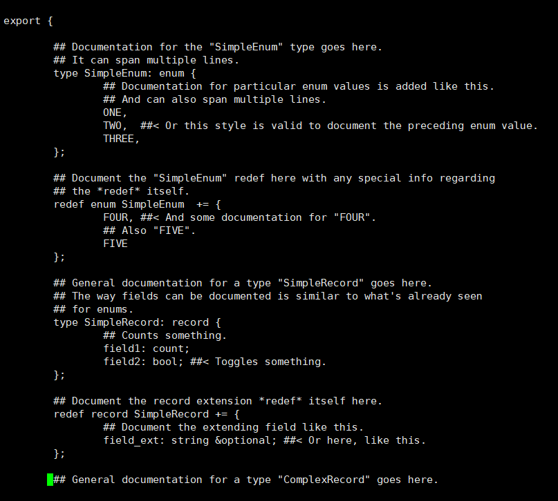Place cursor on 'type SimpleEnum: enum' line
The height and width of the screenshot is (501, 558).
(x=124, y=73)
